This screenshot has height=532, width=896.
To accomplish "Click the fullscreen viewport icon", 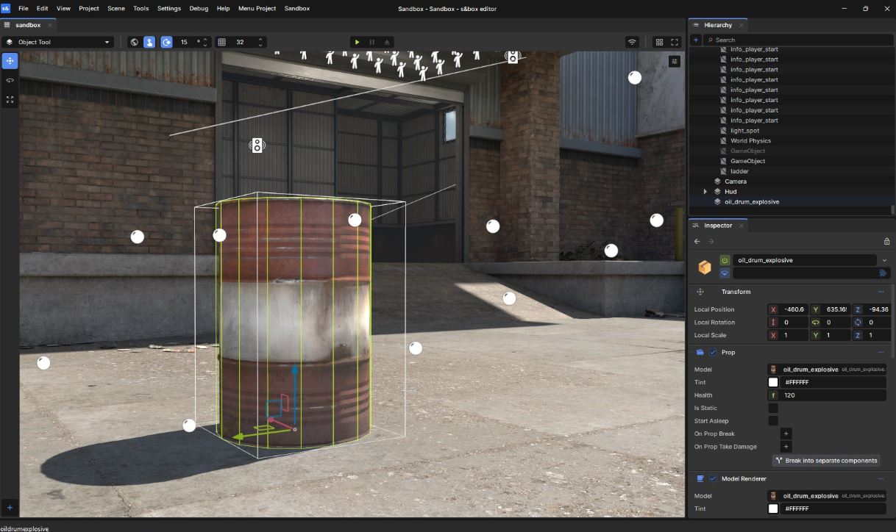I will 675,42.
